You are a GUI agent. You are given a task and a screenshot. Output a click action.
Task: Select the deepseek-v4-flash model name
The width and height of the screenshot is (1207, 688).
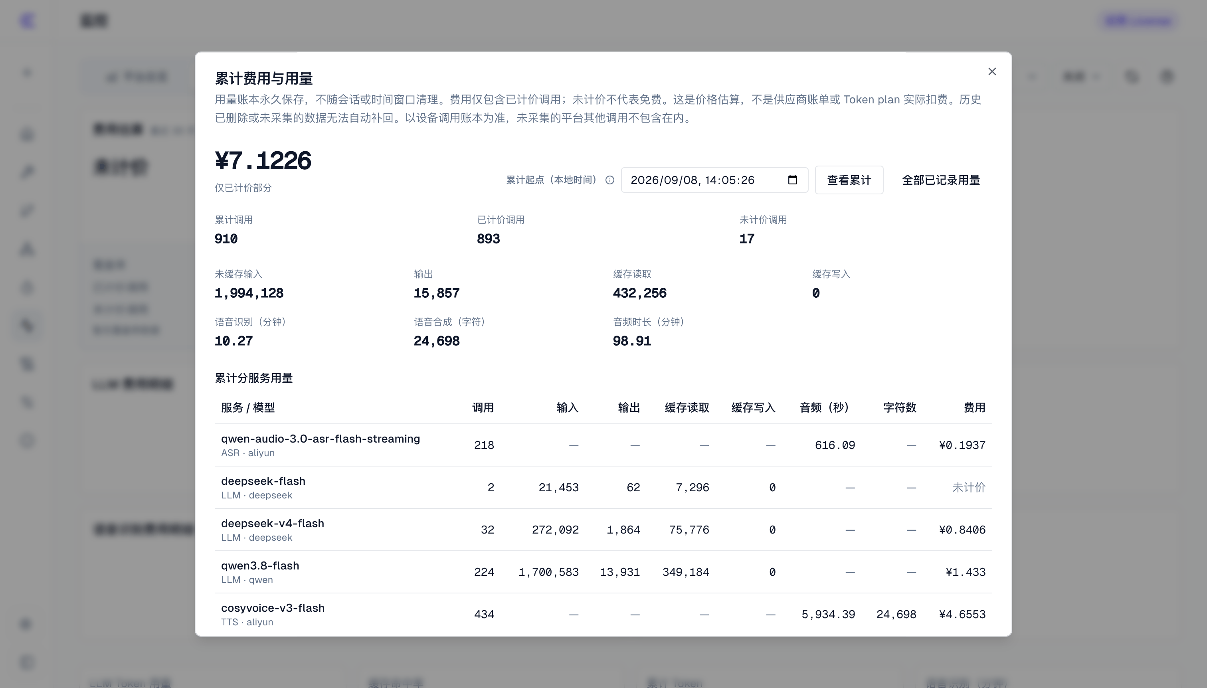pos(273,523)
